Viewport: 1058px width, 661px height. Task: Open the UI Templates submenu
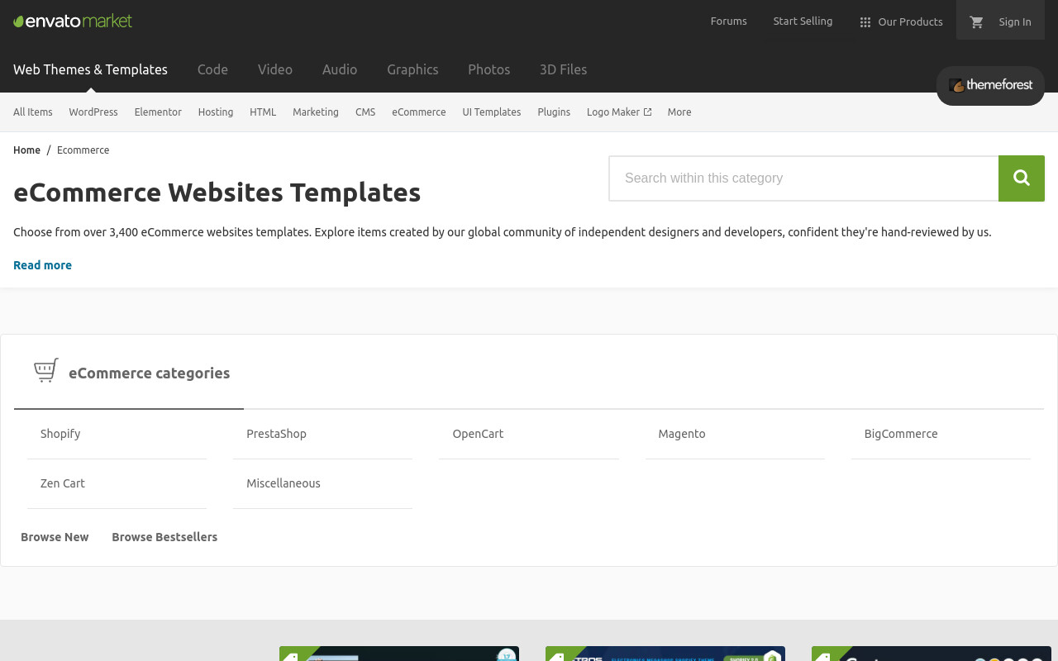point(492,112)
